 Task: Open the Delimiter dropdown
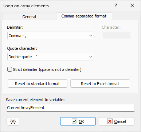[51, 36]
